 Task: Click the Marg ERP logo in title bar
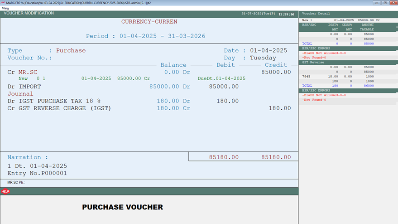point(4,3)
